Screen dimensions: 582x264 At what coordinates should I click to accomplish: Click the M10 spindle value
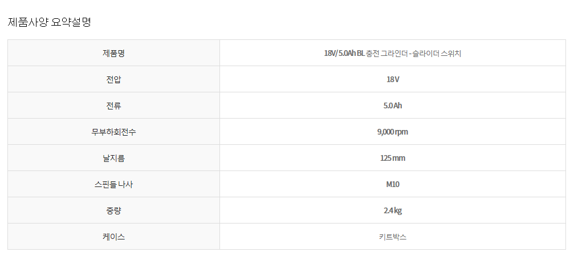point(393,184)
